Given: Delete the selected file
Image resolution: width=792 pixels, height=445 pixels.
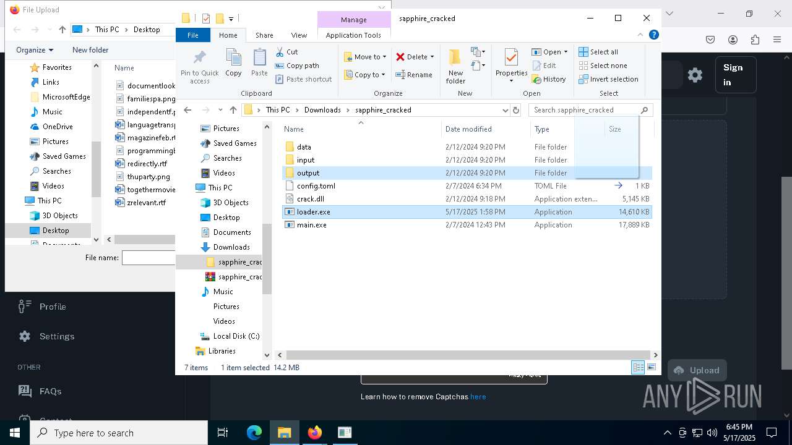Looking at the screenshot, I should pyautogui.click(x=415, y=57).
